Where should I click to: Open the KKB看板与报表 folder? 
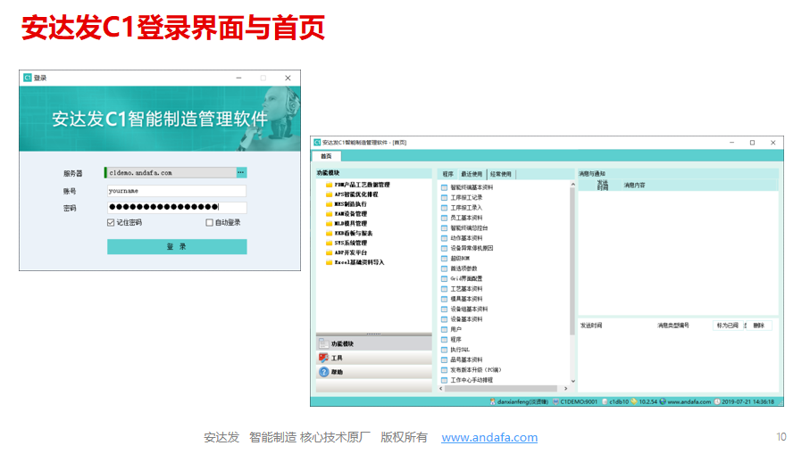(349, 233)
